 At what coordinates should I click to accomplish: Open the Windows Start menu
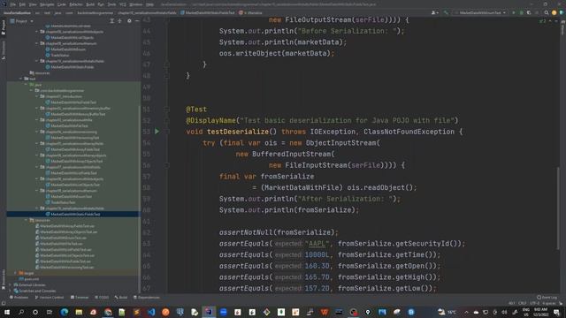coord(7,312)
